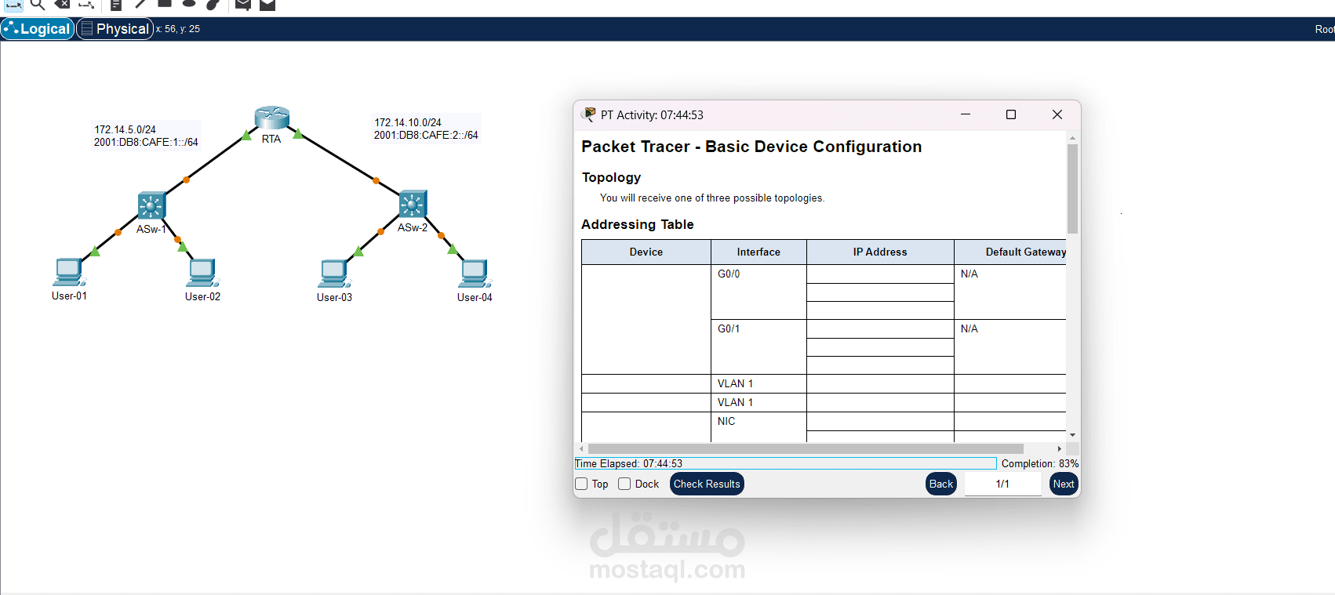The height and width of the screenshot is (595, 1335).
Task: Place a Note with the note tool
Action: click(x=116, y=4)
